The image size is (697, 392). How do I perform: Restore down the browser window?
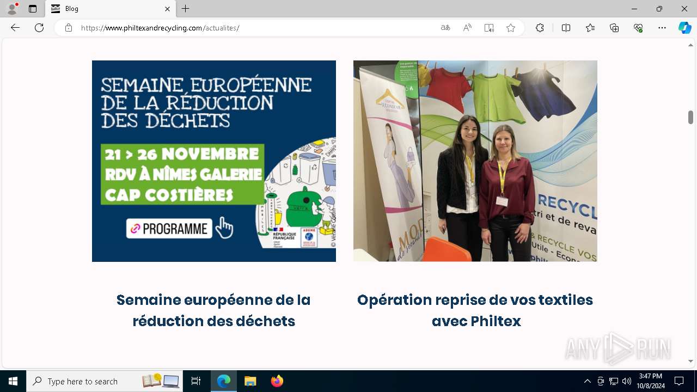pyautogui.click(x=659, y=9)
